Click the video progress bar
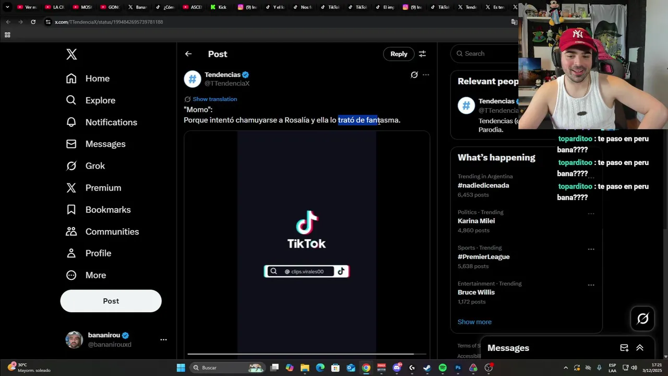 tap(307, 354)
